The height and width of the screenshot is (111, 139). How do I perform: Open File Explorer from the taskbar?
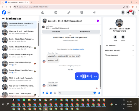point(29,100)
